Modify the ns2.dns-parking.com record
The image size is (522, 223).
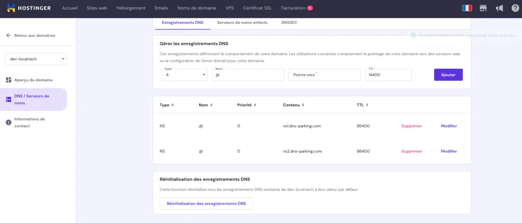click(x=449, y=151)
